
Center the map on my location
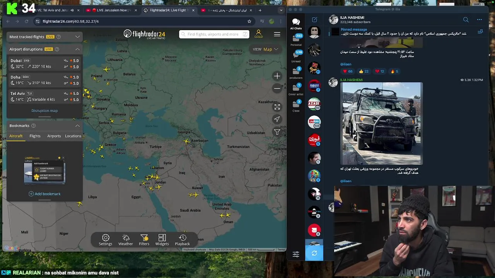(x=277, y=119)
